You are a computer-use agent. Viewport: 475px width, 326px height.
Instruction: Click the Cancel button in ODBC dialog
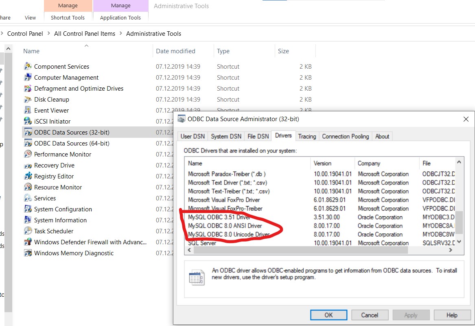pyautogui.click(x=370, y=315)
